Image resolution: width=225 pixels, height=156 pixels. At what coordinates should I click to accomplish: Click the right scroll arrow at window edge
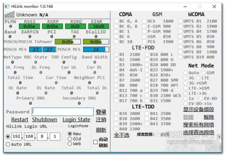pyautogui.click(x=219, y=137)
